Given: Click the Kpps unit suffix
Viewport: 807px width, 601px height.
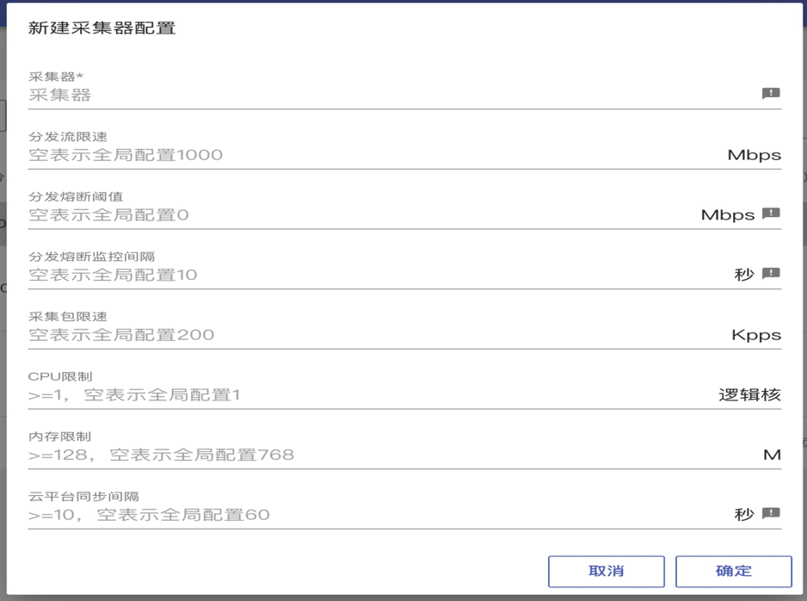Looking at the screenshot, I should coord(755,335).
